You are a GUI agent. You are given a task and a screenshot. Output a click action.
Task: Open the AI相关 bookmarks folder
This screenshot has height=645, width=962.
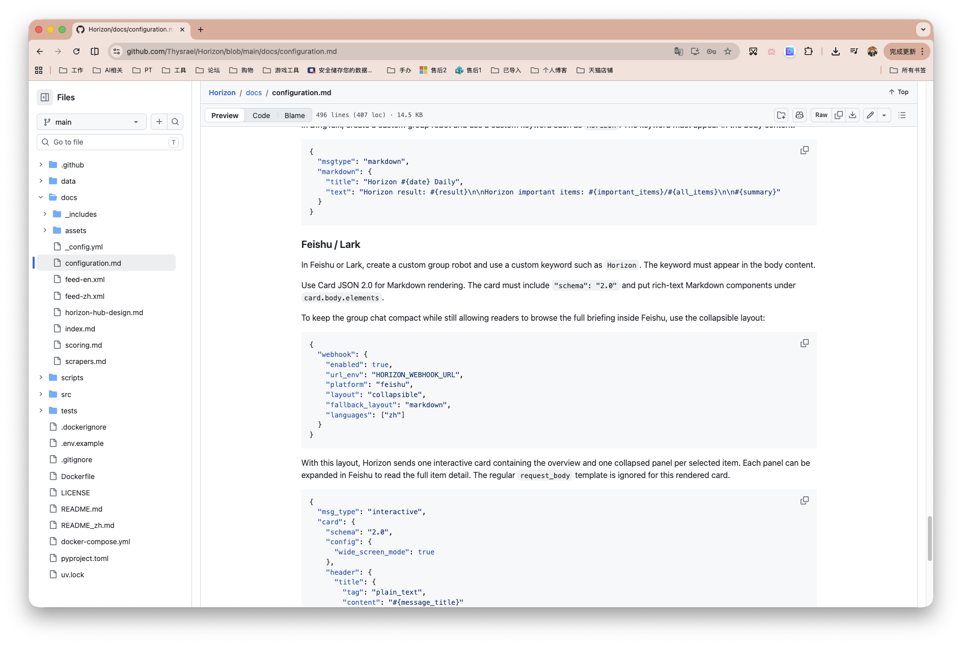click(x=108, y=70)
